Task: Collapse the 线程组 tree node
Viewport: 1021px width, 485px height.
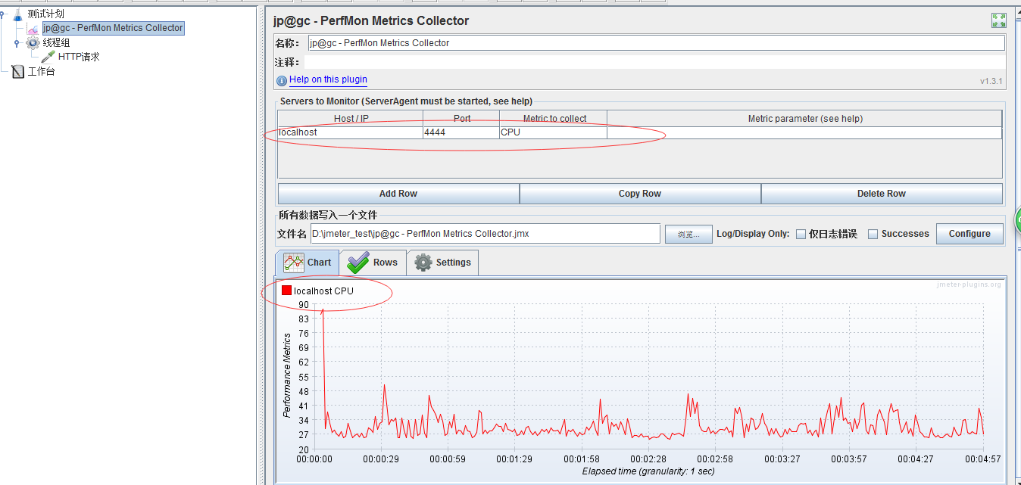Action: pos(17,43)
